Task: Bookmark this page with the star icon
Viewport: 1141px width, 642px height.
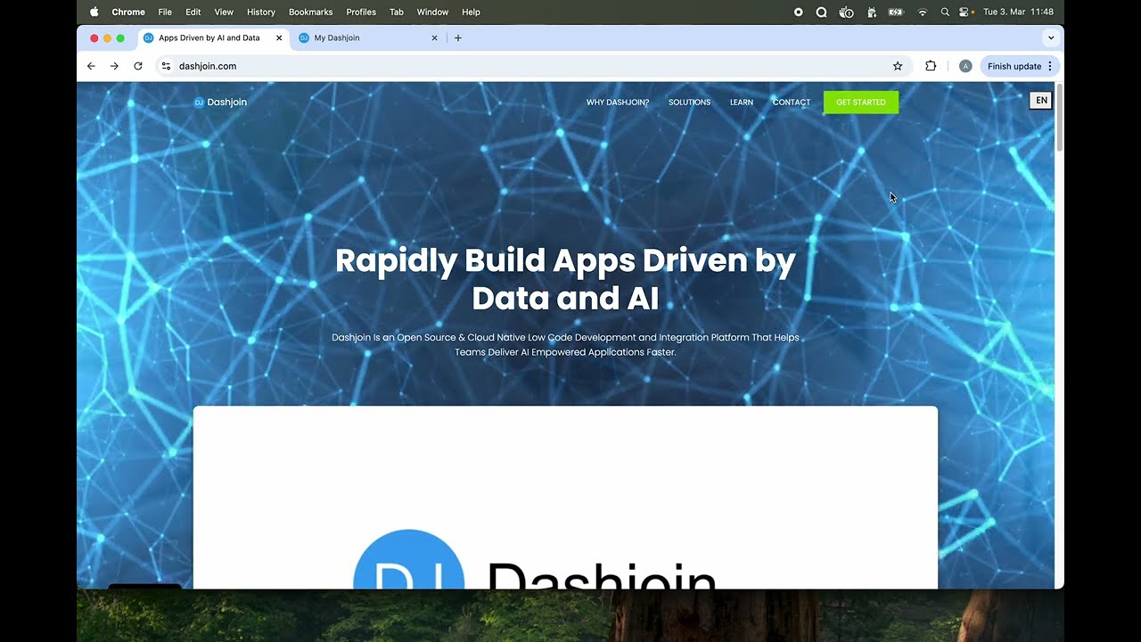Action: click(898, 66)
